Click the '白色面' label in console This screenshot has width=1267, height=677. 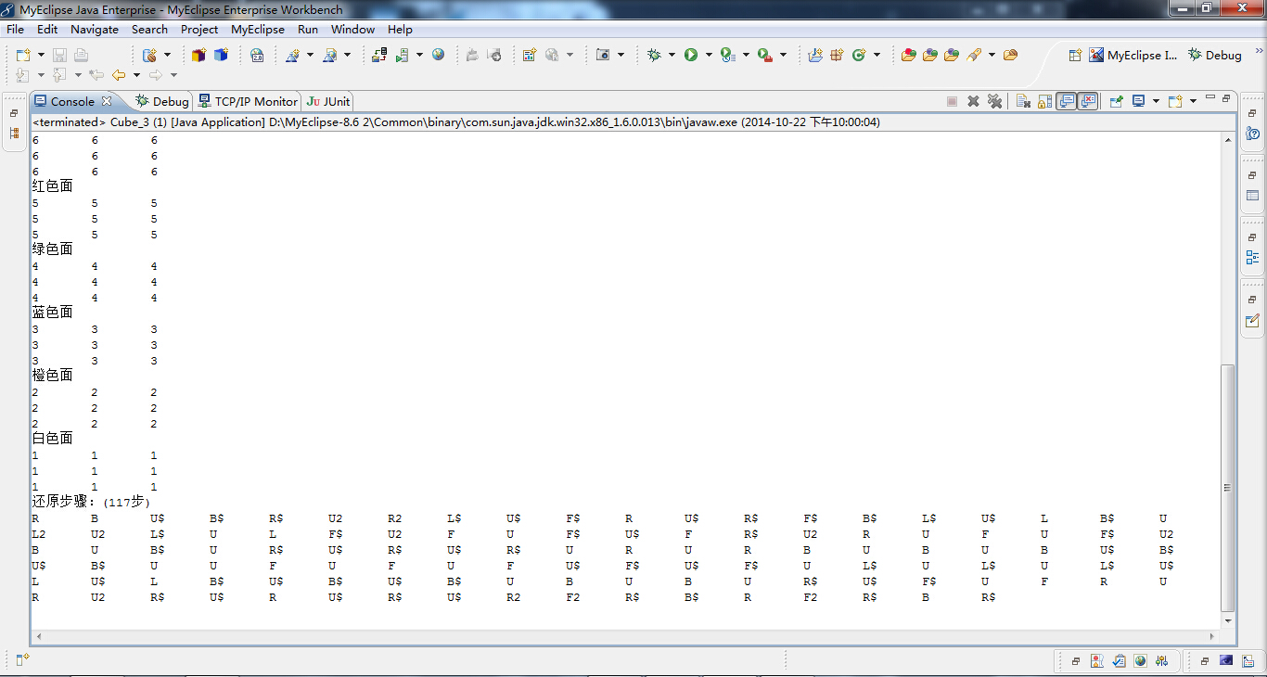pyautogui.click(x=52, y=439)
